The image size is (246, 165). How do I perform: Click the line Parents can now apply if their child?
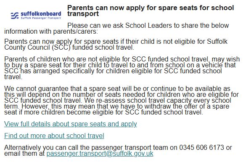point(116,42)
